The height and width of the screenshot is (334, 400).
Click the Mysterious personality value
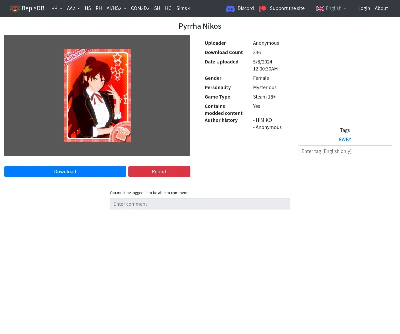click(x=265, y=88)
